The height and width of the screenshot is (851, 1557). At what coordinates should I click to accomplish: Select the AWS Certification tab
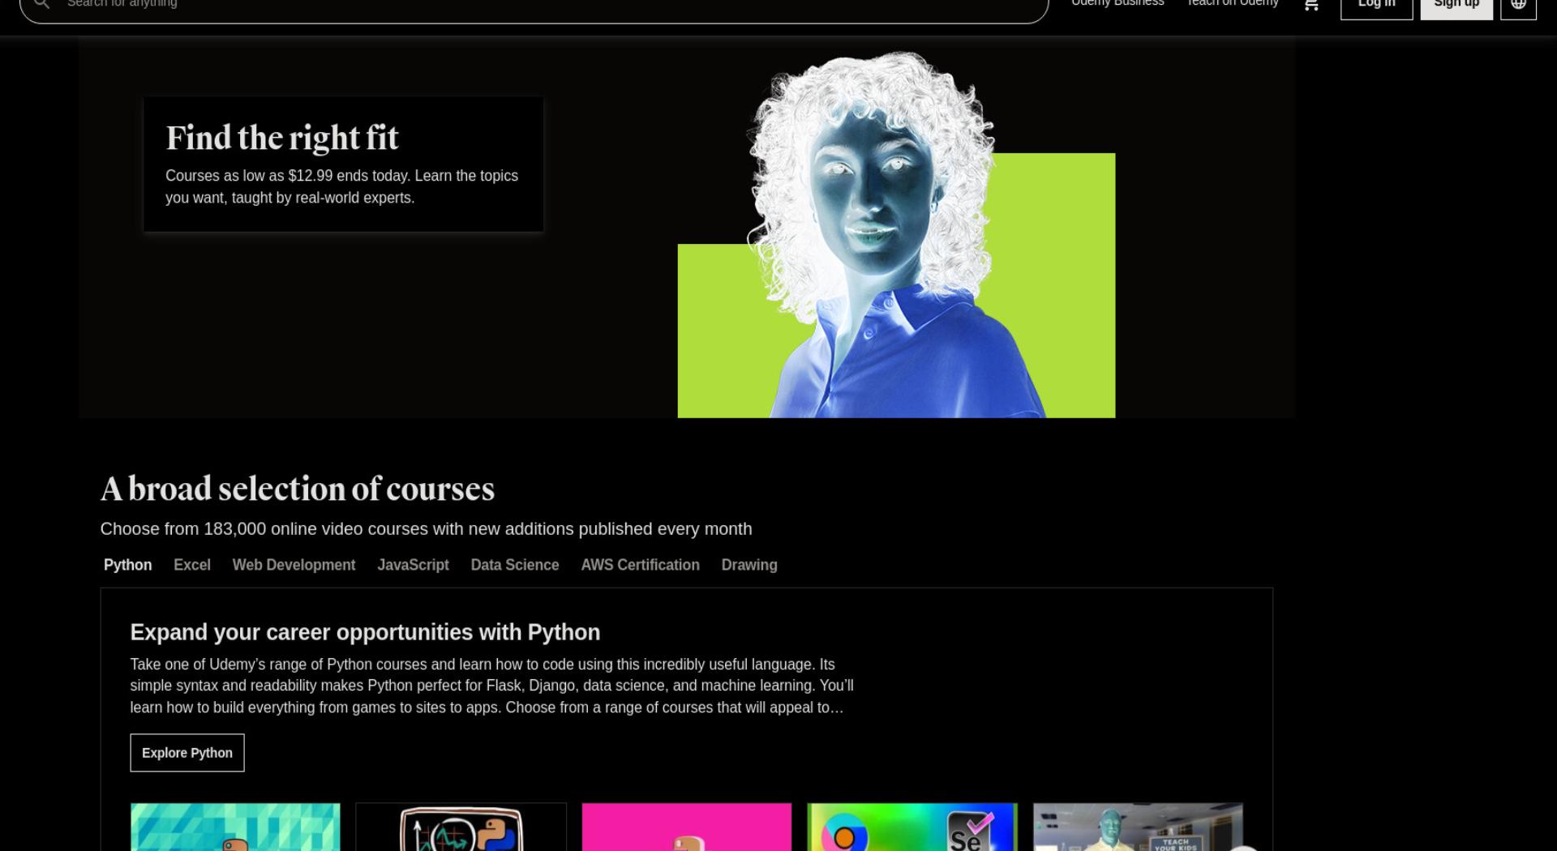[x=640, y=565]
